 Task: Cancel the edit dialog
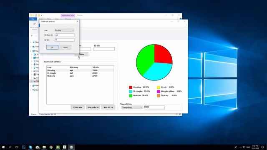point(65,47)
